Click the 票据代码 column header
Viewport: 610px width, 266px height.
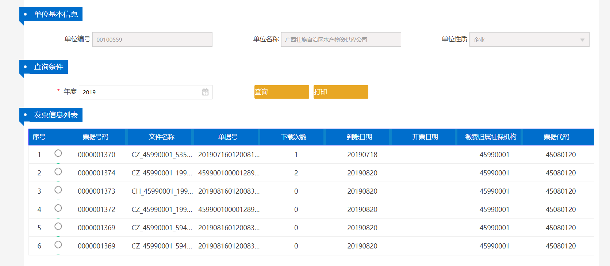point(556,137)
